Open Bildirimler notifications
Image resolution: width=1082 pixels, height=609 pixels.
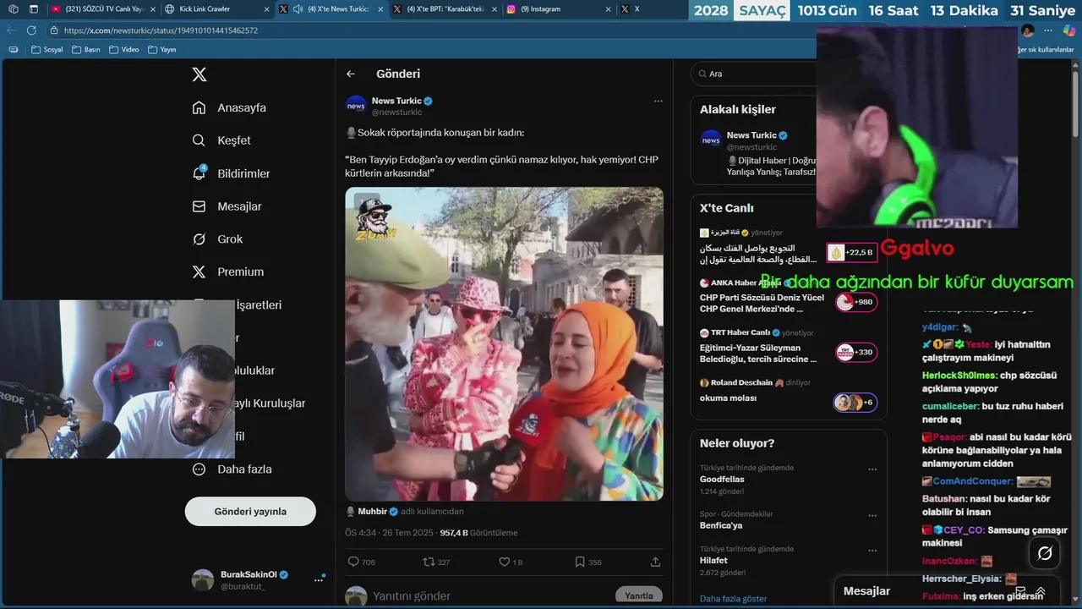231,173
